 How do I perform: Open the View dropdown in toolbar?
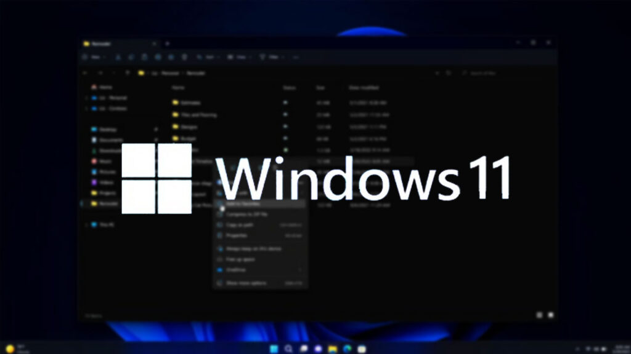239,57
